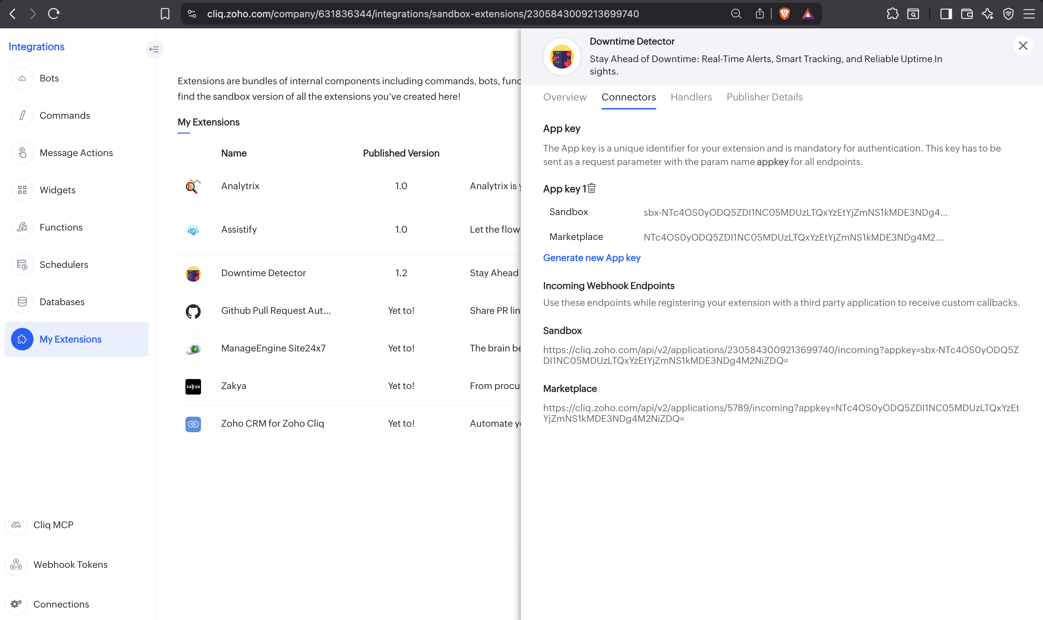
Task: Select the My Extensions tab heading
Action: pyautogui.click(x=209, y=123)
